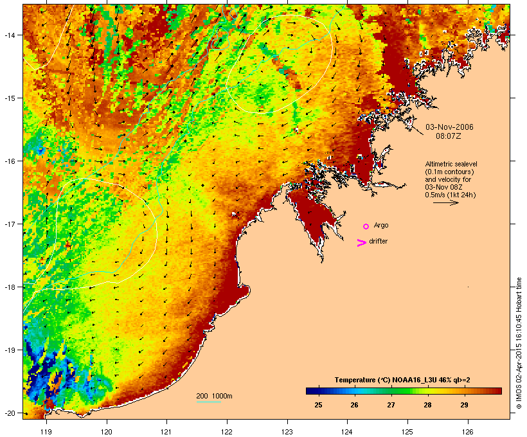
Task: Click the 125 longitude axis label
Action: click(x=407, y=432)
